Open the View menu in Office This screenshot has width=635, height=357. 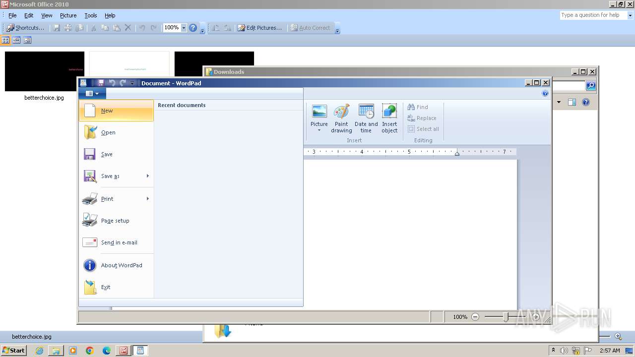[47, 15]
